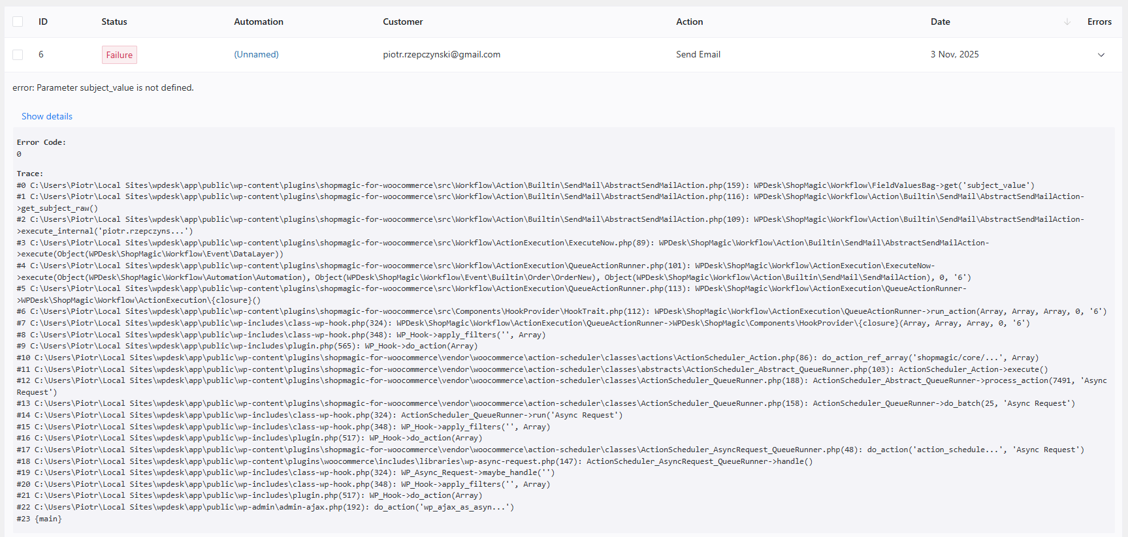Click the red Failure status badge
Viewport: 1128px width, 537px height.
tap(120, 55)
